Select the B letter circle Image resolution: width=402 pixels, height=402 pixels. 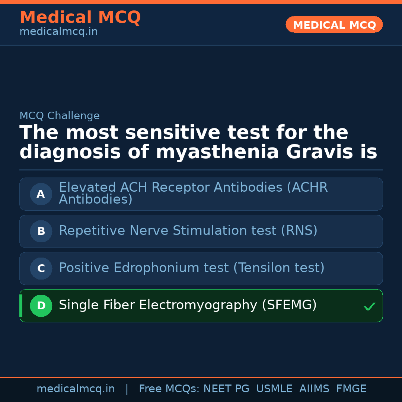pos(41,231)
